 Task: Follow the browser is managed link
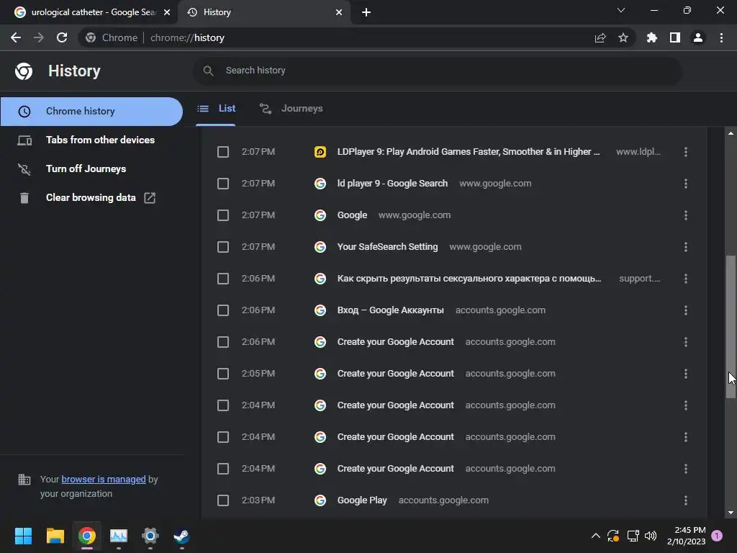(104, 479)
